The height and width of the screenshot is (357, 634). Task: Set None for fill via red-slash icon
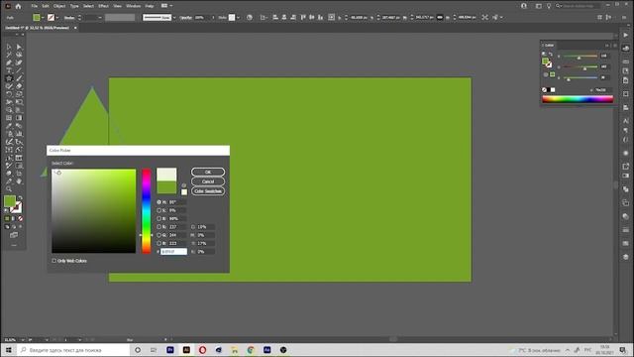(x=20, y=218)
